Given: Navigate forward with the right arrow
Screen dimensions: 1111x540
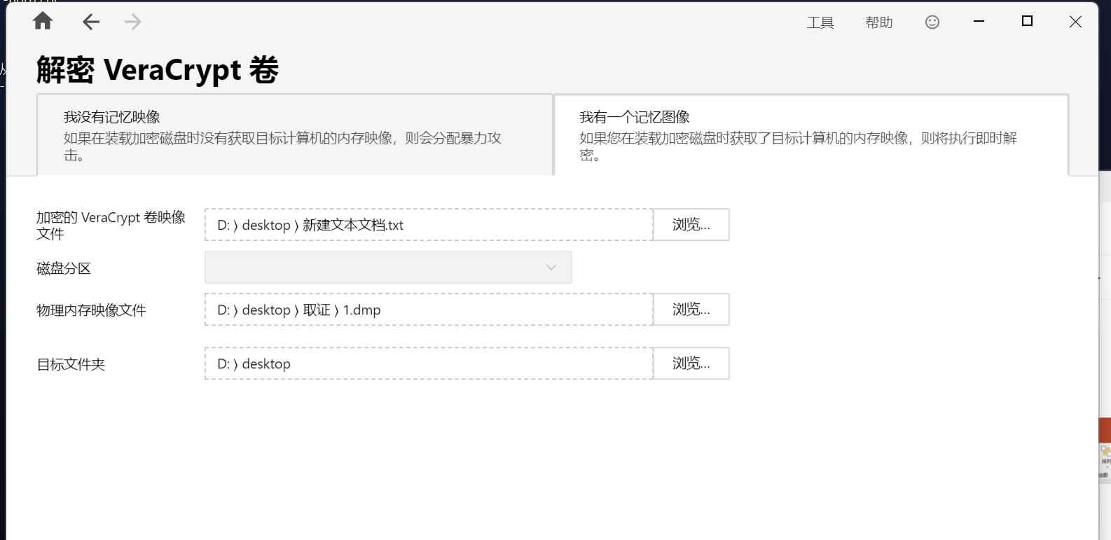Looking at the screenshot, I should tap(132, 22).
